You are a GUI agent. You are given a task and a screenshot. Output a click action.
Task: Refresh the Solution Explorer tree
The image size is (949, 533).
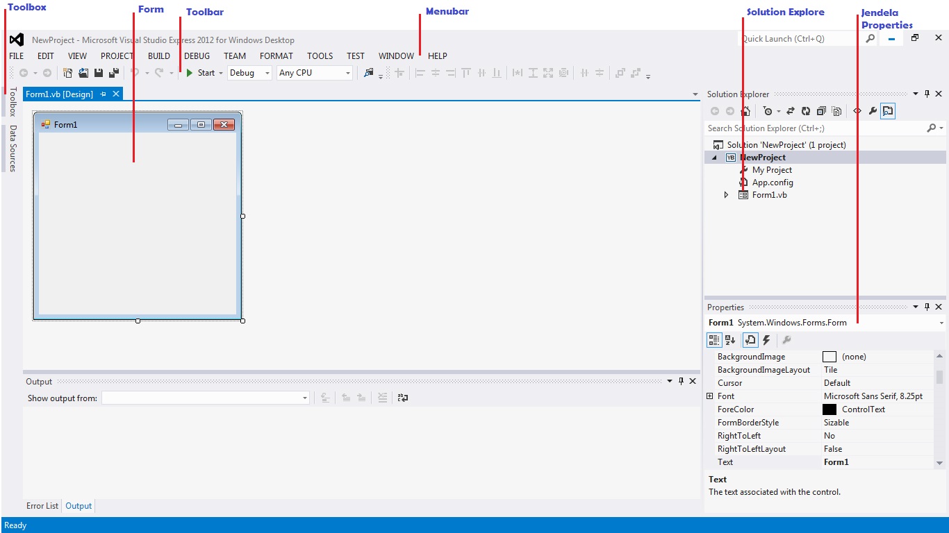tap(806, 111)
